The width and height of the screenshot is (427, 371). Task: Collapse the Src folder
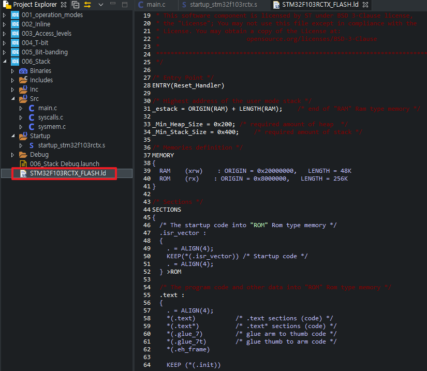tap(13, 99)
